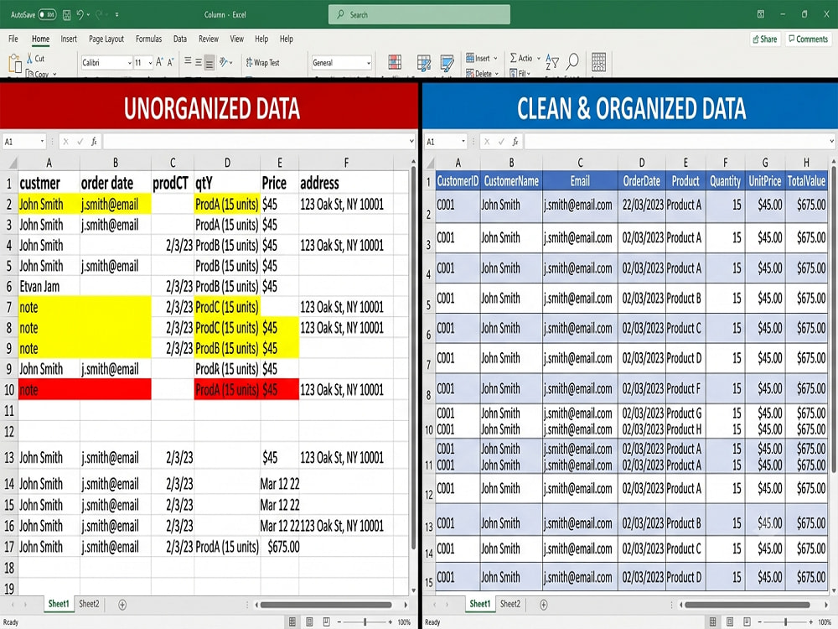The height and width of the screenshot is (629, 838).
Task: Click the fx Insert Function icon, right panel
Action: coord(515,142)
